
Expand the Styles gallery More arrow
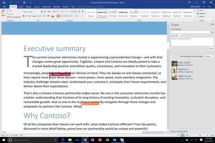point(194,17)
